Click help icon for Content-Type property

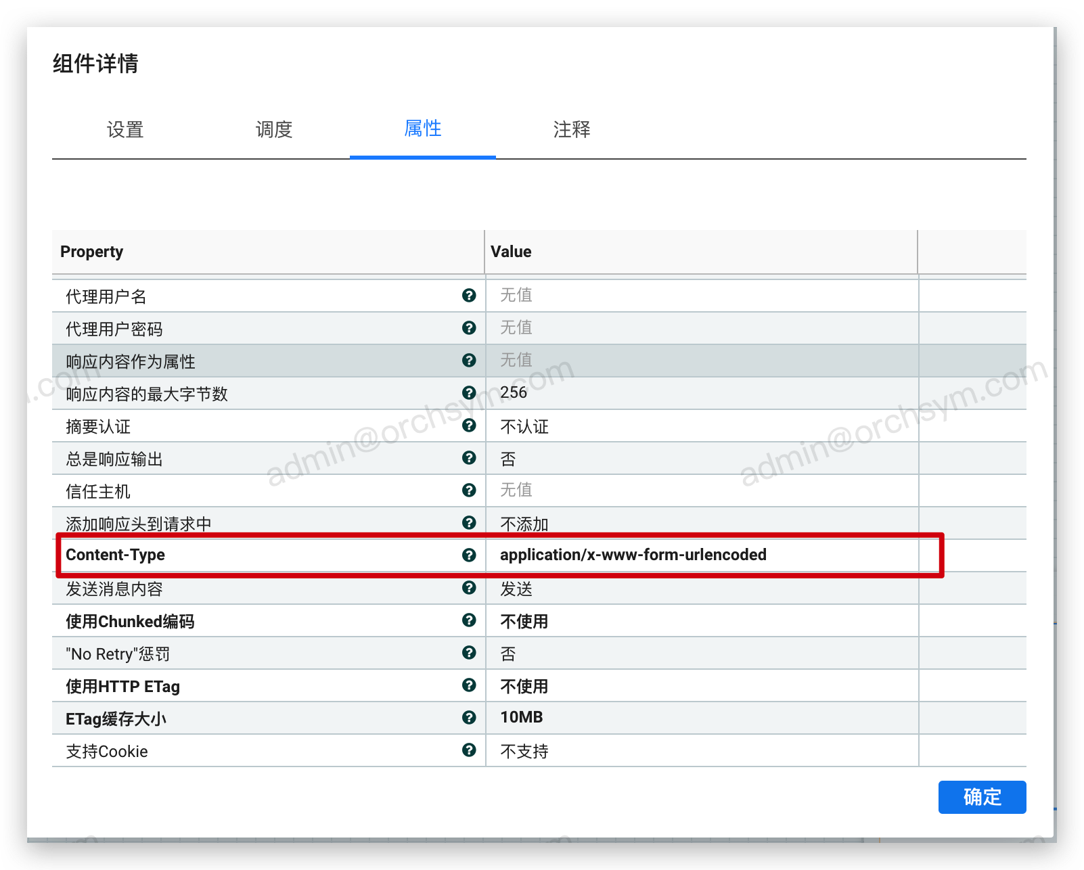coord(469,555)
